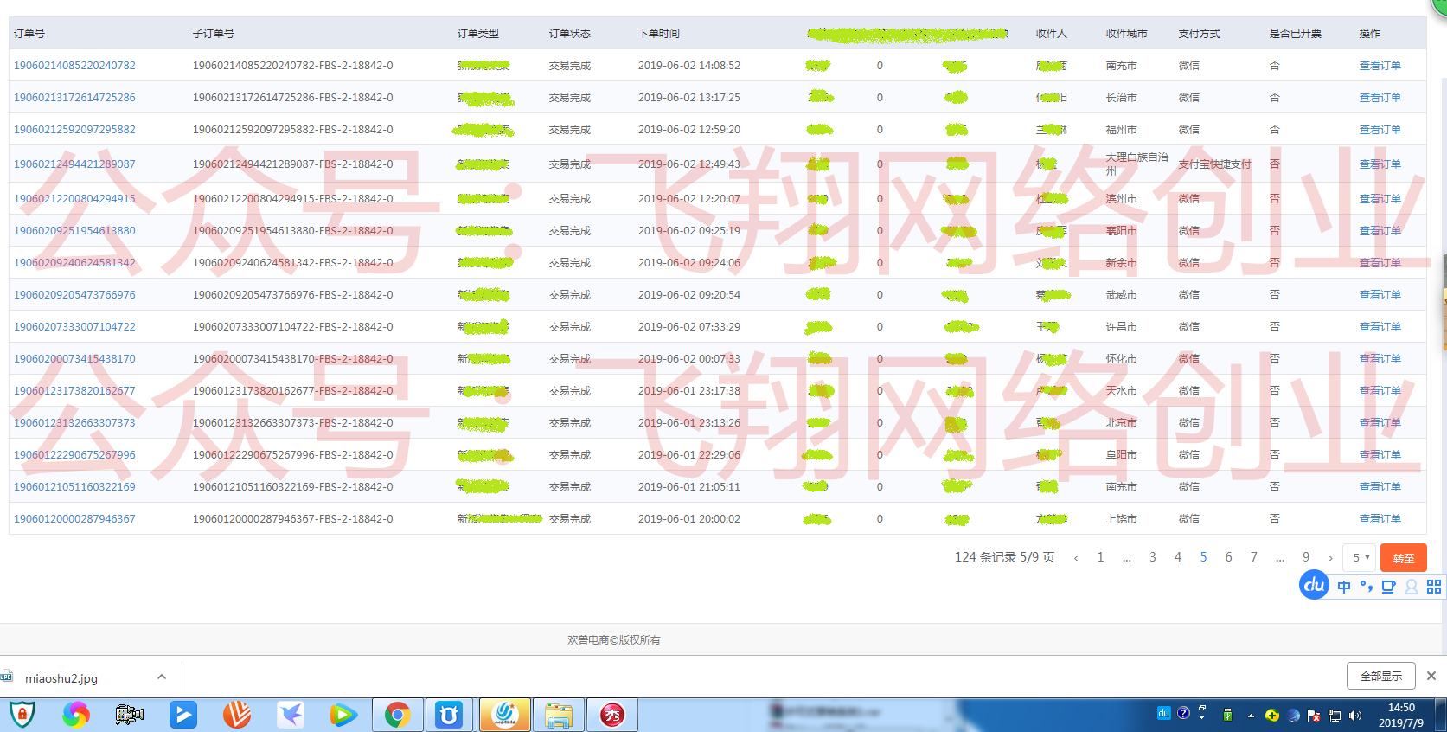Click the previous page arrow
Image resolution: width=1447 pixels, height=732 pixels.
click(x=1076, y=558)
